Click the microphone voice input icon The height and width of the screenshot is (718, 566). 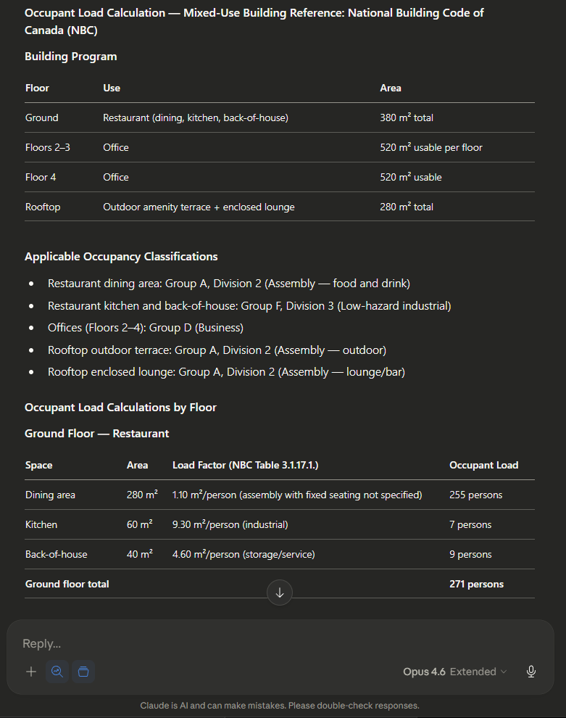531,672
